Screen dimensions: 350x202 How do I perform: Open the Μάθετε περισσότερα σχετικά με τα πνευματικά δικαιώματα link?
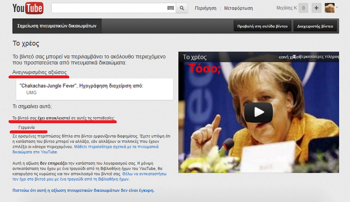pyautogui.click(x=85, y=149)
